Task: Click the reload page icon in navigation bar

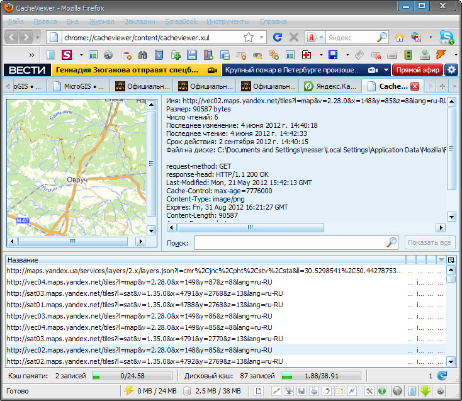Action: (277, 37)
